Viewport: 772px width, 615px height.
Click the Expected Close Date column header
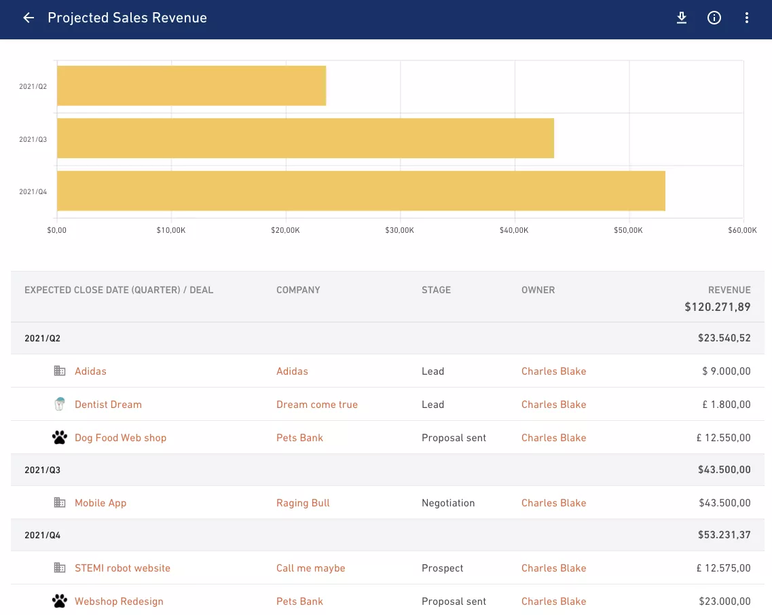[119, 290]
